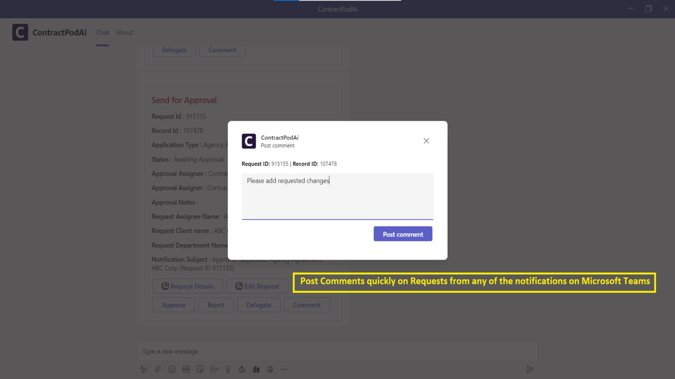This screenshot has height=379, width=675.
Task: Click the Comment button beside lower Delegate
Action: [x=307, y=305]
